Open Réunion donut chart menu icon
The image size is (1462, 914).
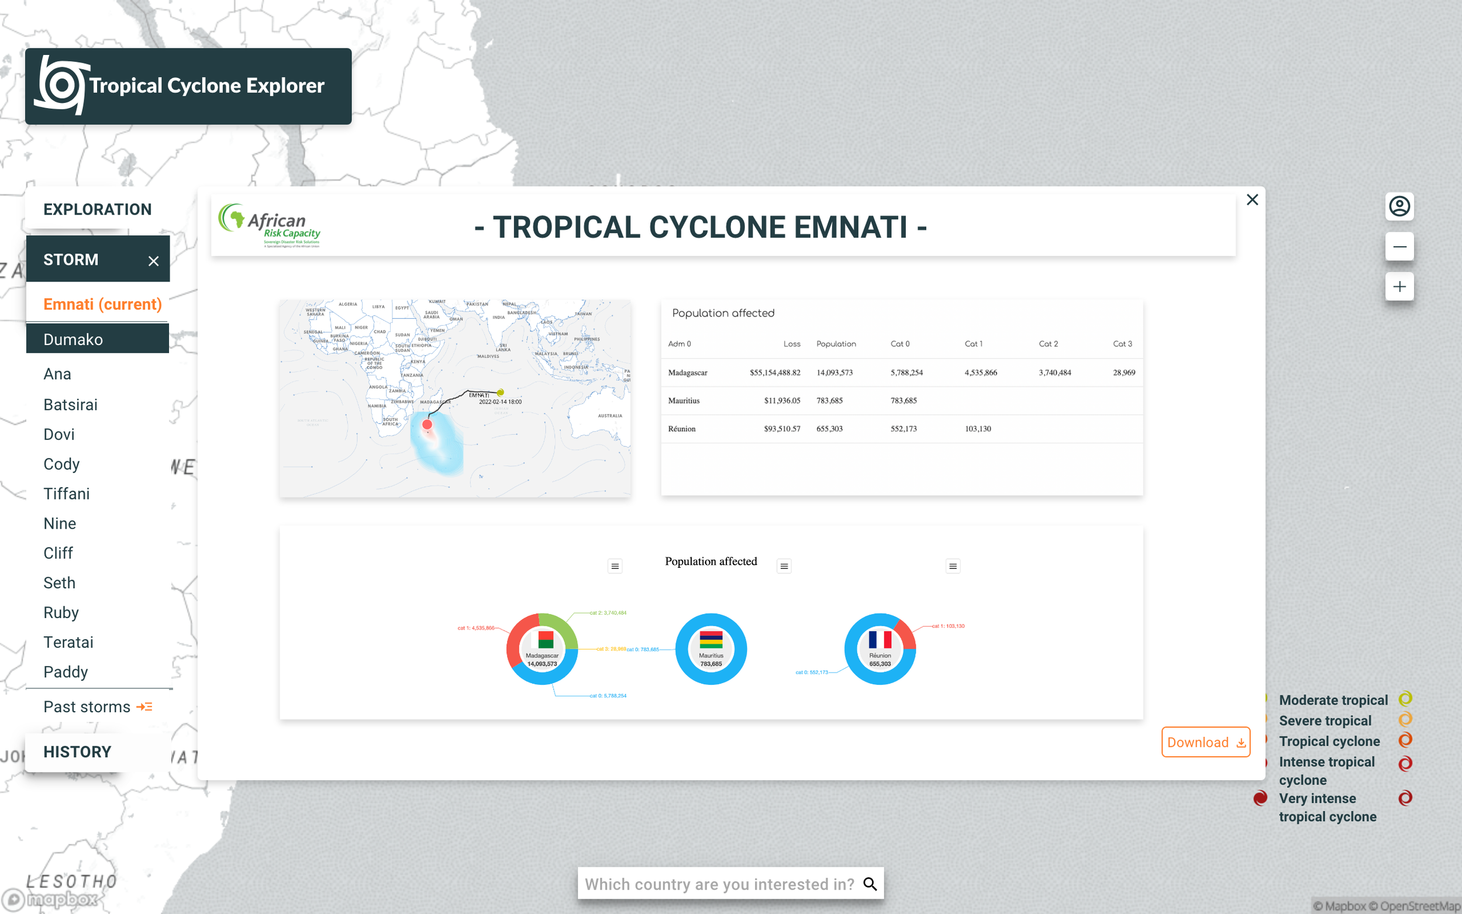pos(953,566)
